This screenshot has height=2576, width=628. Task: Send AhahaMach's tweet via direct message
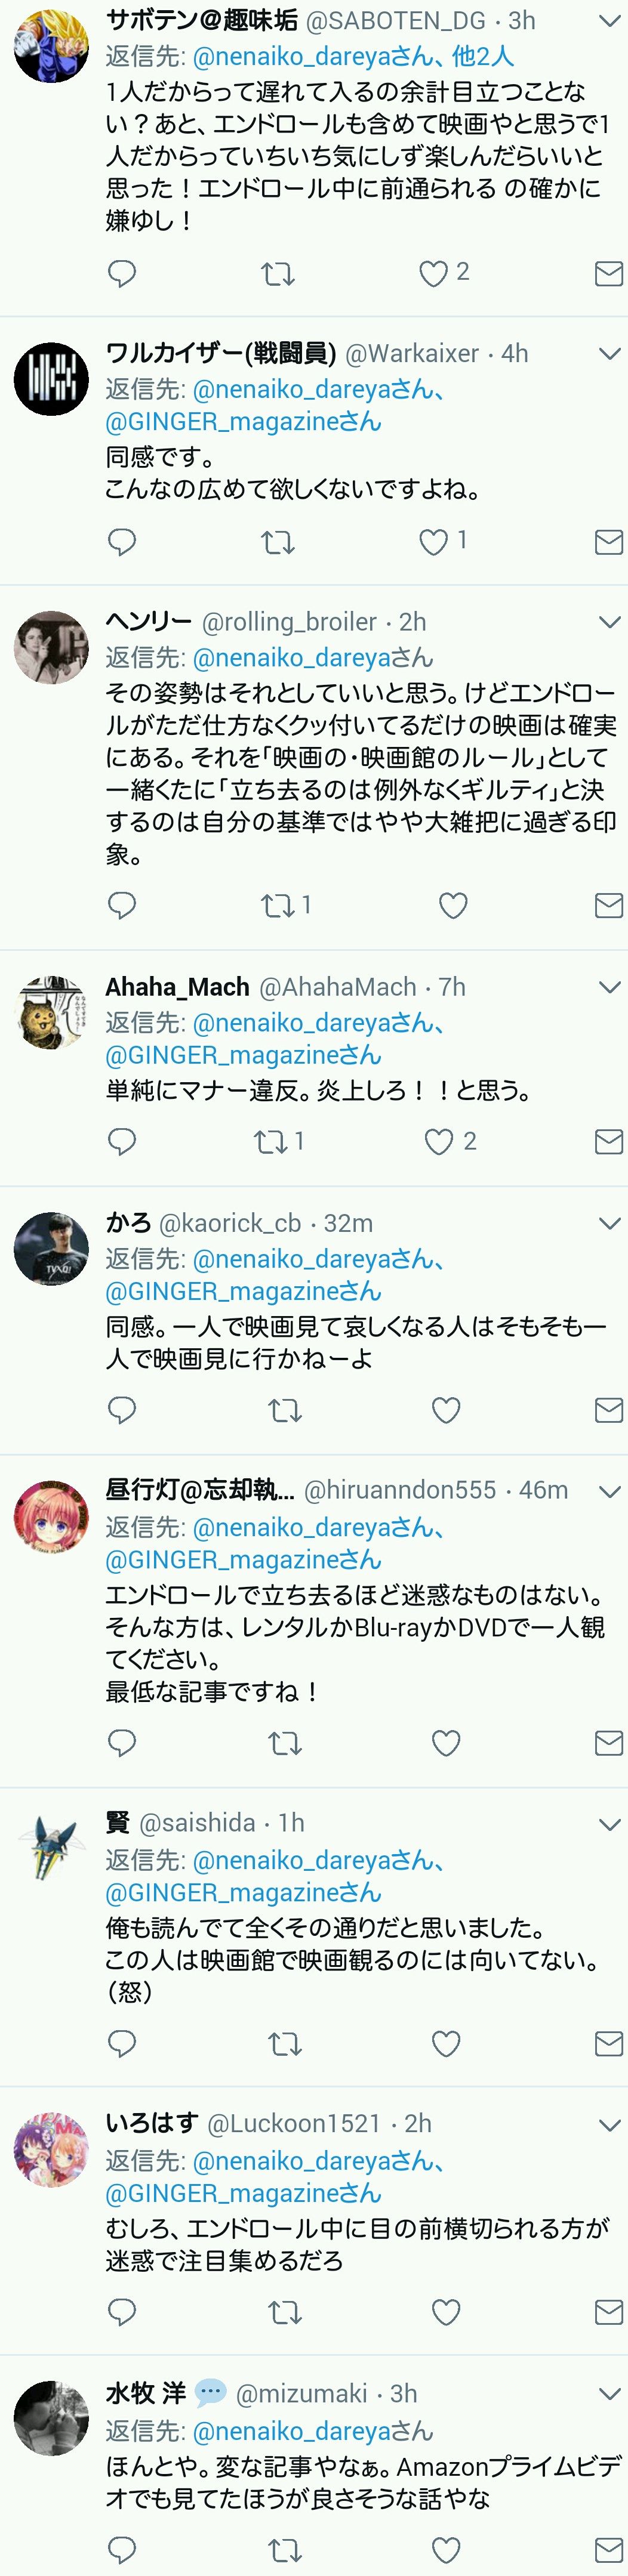pos(609,1141)
